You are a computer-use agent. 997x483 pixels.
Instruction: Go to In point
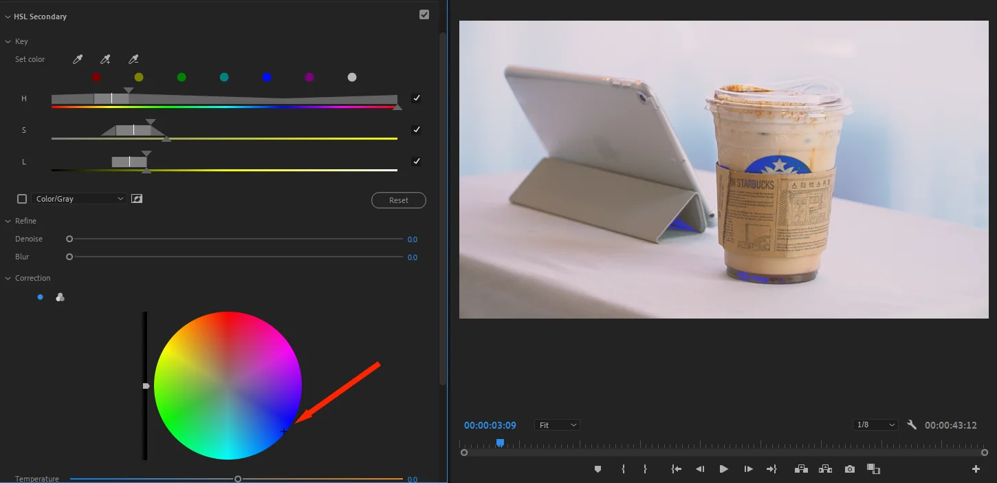[x=677, y=469]
